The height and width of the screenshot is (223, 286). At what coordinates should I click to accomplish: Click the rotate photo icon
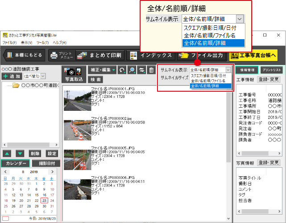(x=122, y=70)
